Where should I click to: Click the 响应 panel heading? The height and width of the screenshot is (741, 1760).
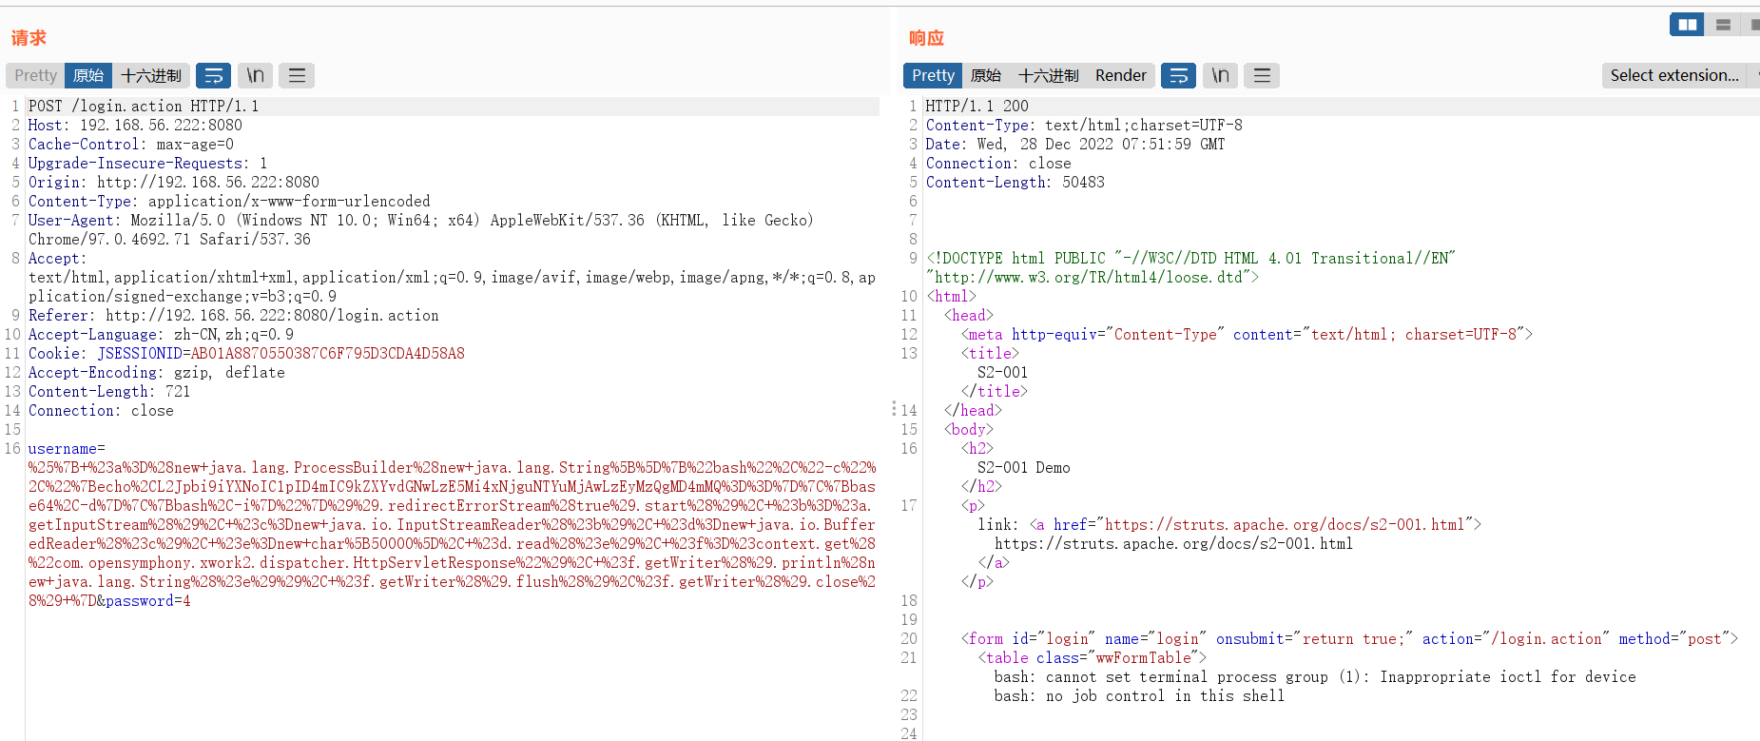point(926,38)
